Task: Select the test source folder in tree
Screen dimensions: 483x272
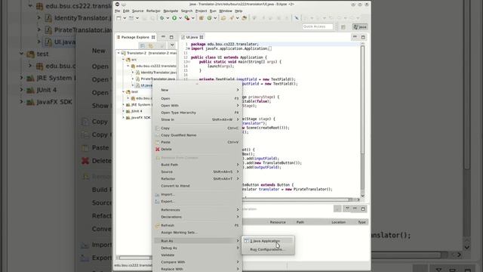Action: (132, 92)
